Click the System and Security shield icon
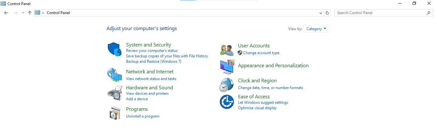The height and width of the screenshot is (138, 437). 114,49
